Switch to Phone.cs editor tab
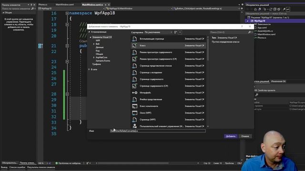Screen dimensions: 305x171 click(x=43, y=4)
